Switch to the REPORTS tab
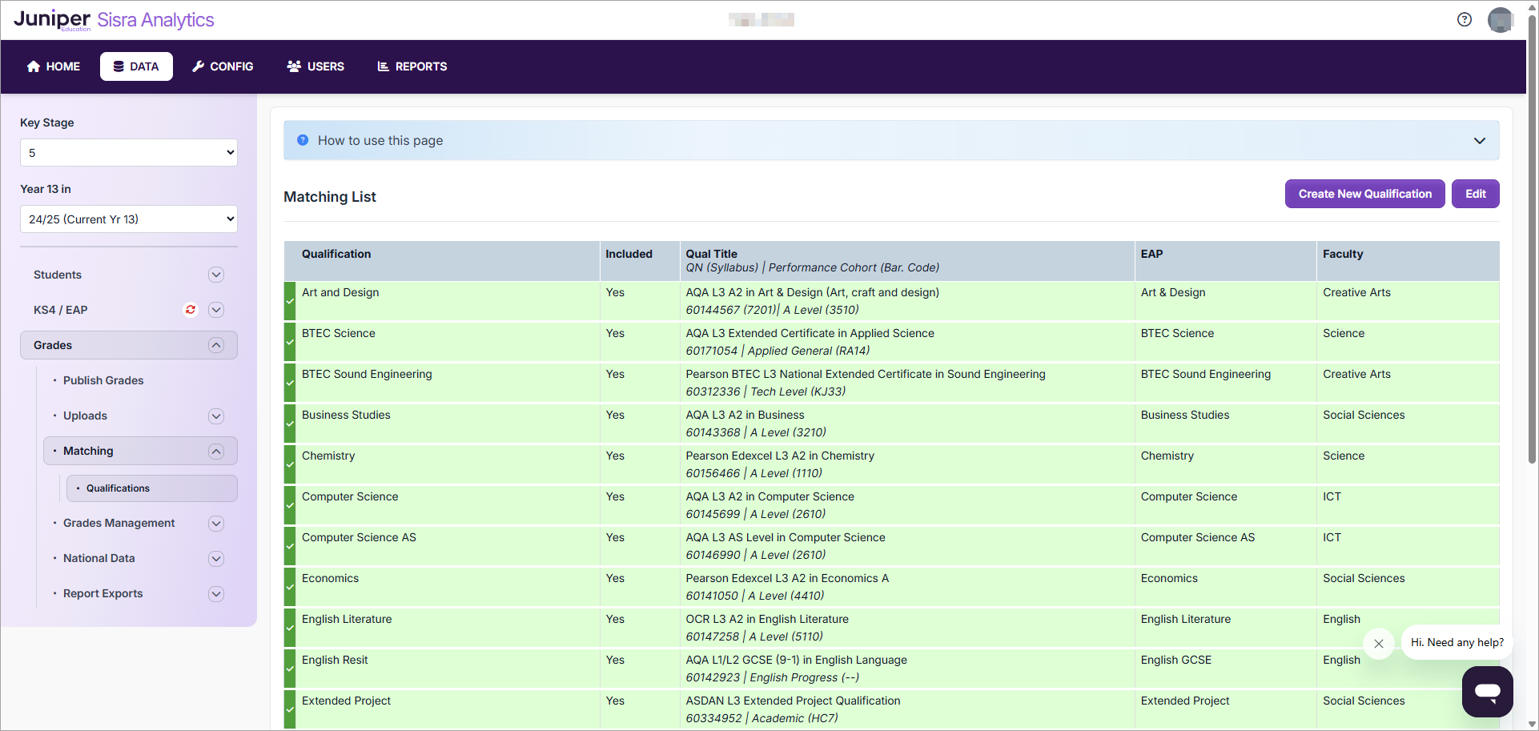Viewport: 1539px width, 731px height. click(412, 66)
